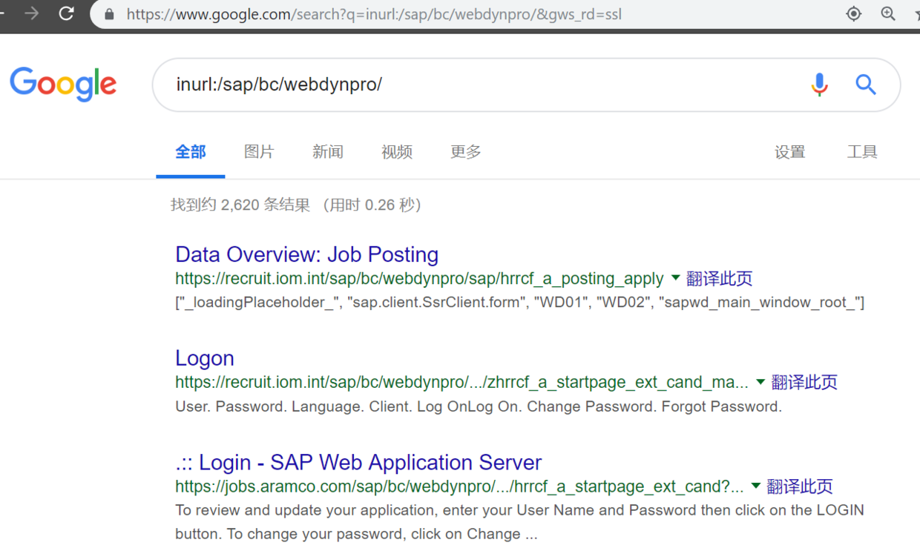The image size is (920, 554).
Task: Select the 全部 results tab
Action: [191, 152]
